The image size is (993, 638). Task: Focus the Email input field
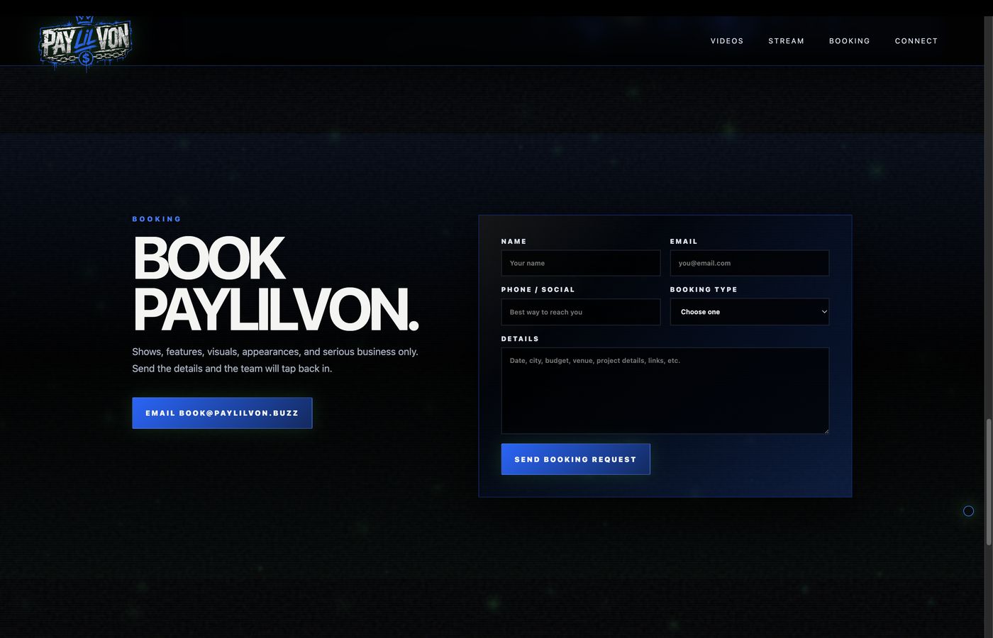749,263
